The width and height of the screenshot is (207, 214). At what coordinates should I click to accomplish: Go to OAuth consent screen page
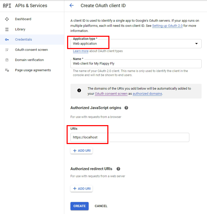[x=31, y=50]
